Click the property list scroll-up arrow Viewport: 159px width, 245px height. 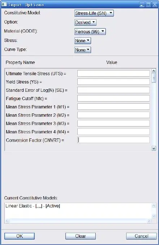pyautogui.click(x=154, y=71)
